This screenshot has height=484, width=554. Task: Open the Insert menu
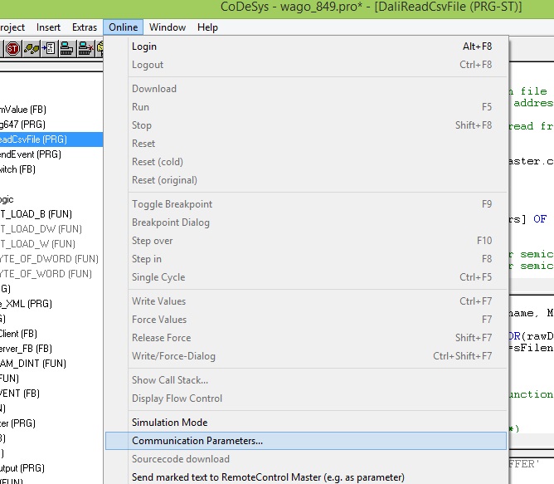tap(48, 27)
